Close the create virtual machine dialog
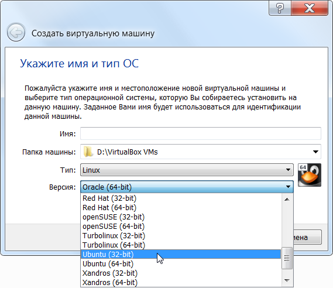333x288 pixels. point(310,8)
